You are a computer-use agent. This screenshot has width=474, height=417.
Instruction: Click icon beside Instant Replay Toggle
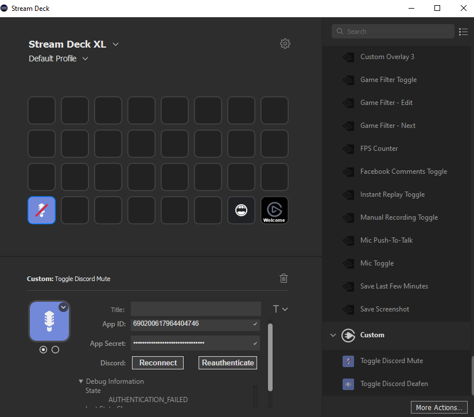[x=348, y=195]
